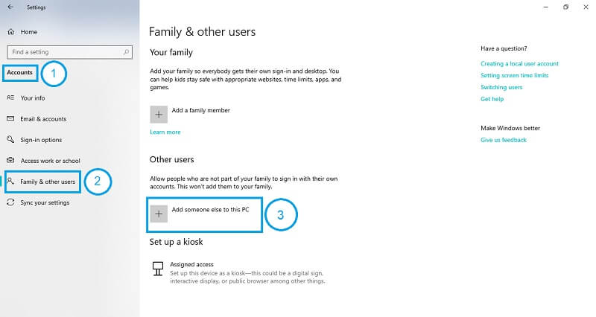The height and width of the screenshot is (317, 596).
Task: Click Give us feedback link
Action: coord(504,140)
